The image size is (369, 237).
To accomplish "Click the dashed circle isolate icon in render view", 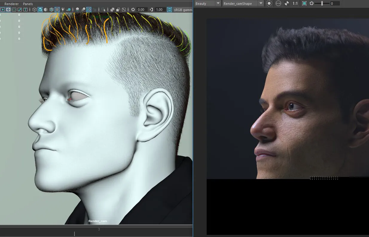I will tap(269, 4).
